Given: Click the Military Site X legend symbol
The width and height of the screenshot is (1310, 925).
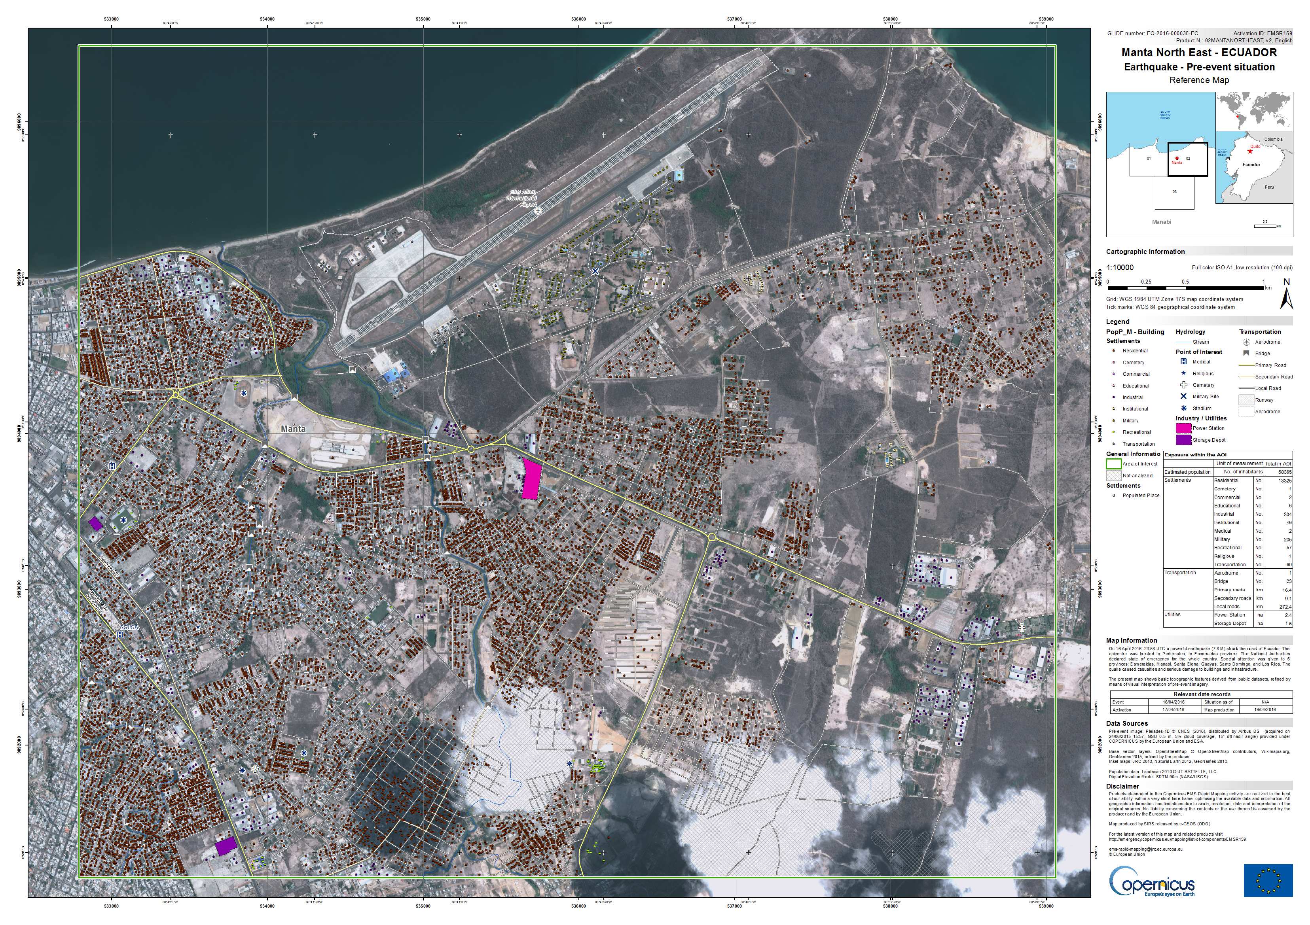Looking at the screenshot, I should pos(1183,396).
